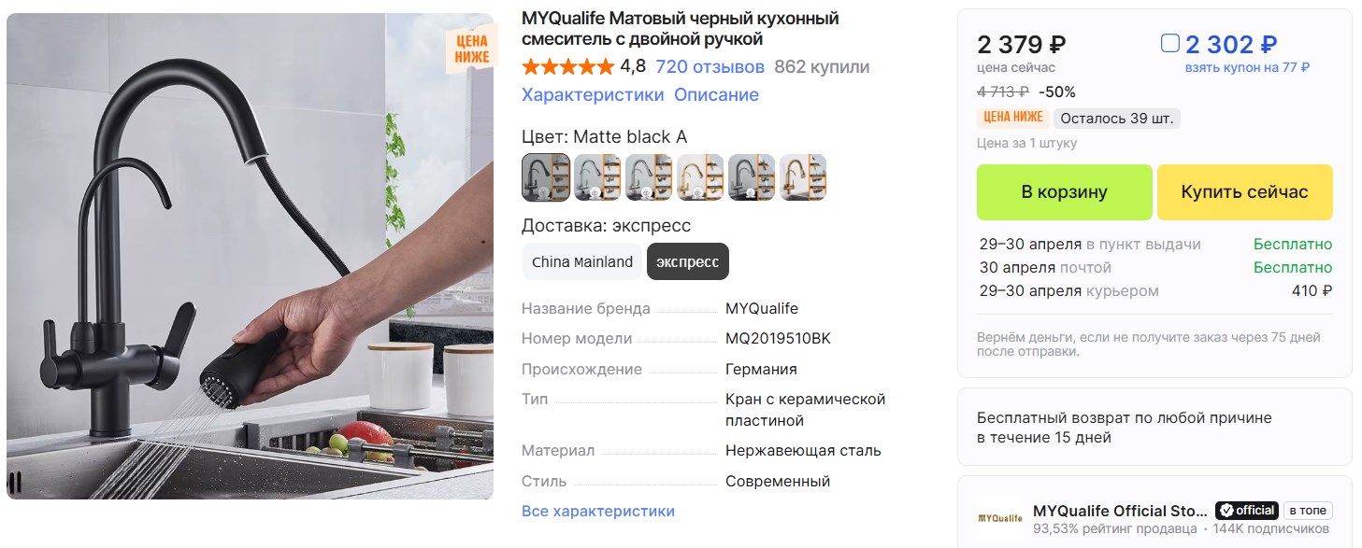
Task: Expand Все характеристики list
Action: (598, 511)
